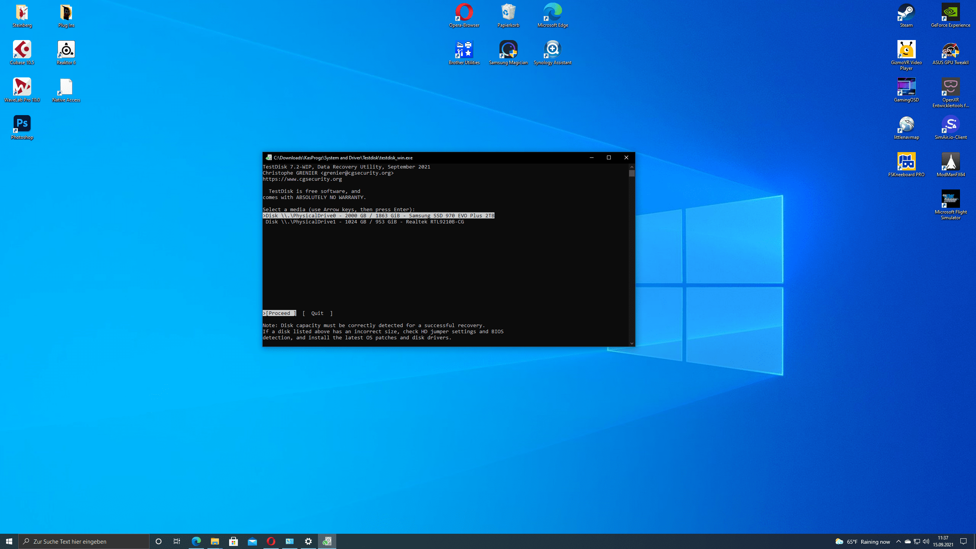Select the Papierkorb recycle bin icon

tap(508, 16)
